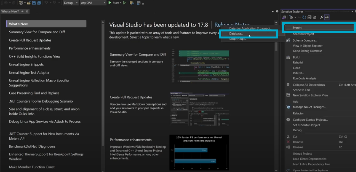
Task: Select Unload Project menu item
Action: pos(302,154)
